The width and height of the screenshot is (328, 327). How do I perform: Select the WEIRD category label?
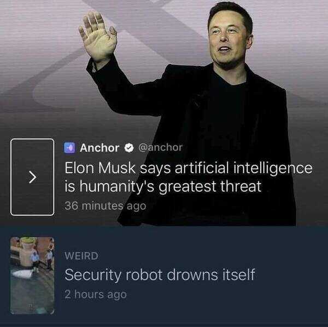(81, 256)
